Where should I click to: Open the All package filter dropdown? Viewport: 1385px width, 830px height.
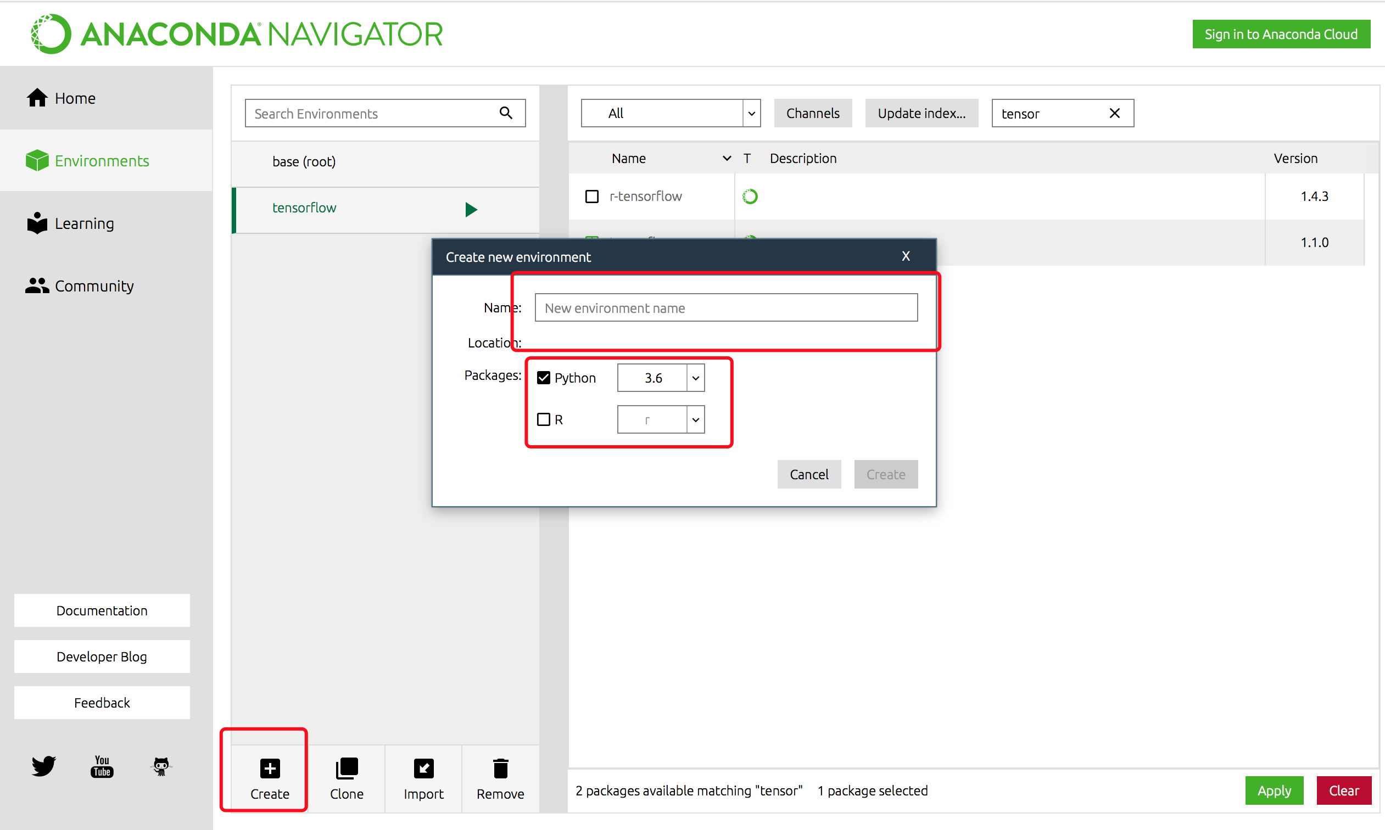pyautogui.click(x=671, y=113)
